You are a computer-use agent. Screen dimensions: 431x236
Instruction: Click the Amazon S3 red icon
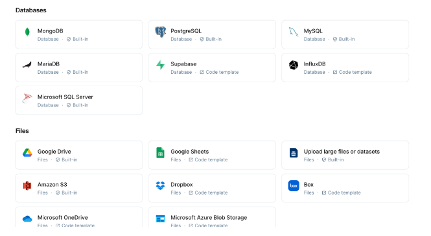(x=27, y=185)
